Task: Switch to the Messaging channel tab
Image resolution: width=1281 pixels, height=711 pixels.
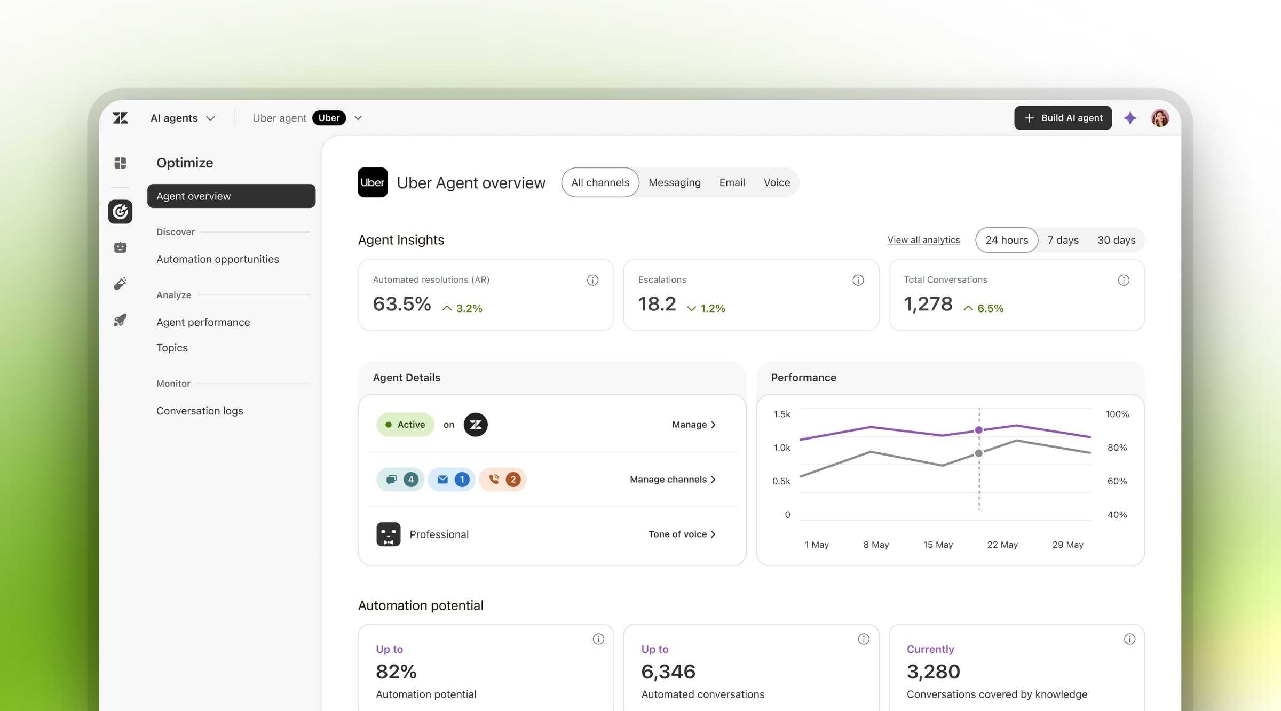Action: 674,182
